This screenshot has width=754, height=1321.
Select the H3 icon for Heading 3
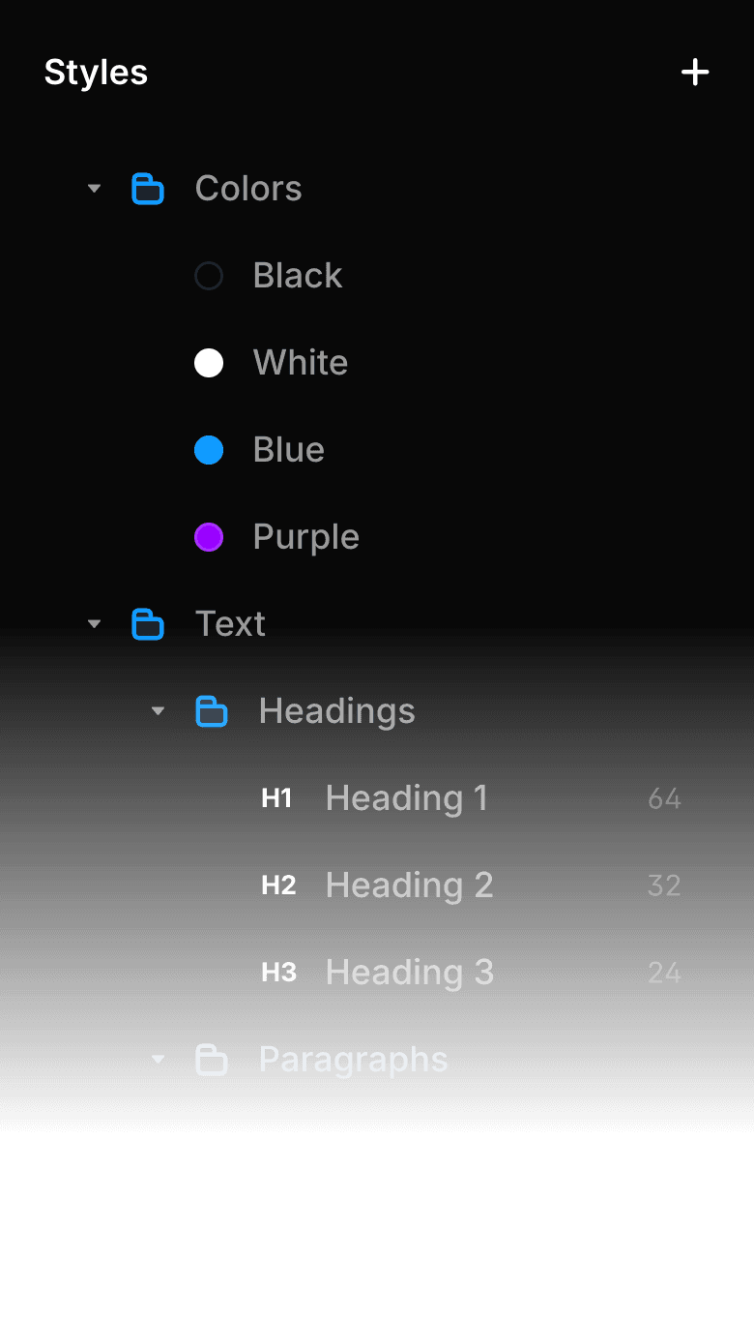click(x=278, y=972)
